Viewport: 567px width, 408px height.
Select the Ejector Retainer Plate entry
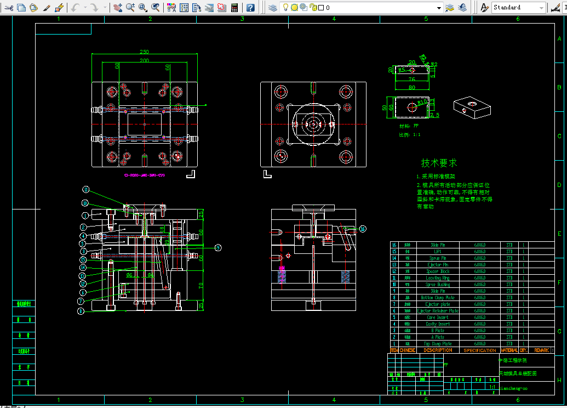pos(438,311)
